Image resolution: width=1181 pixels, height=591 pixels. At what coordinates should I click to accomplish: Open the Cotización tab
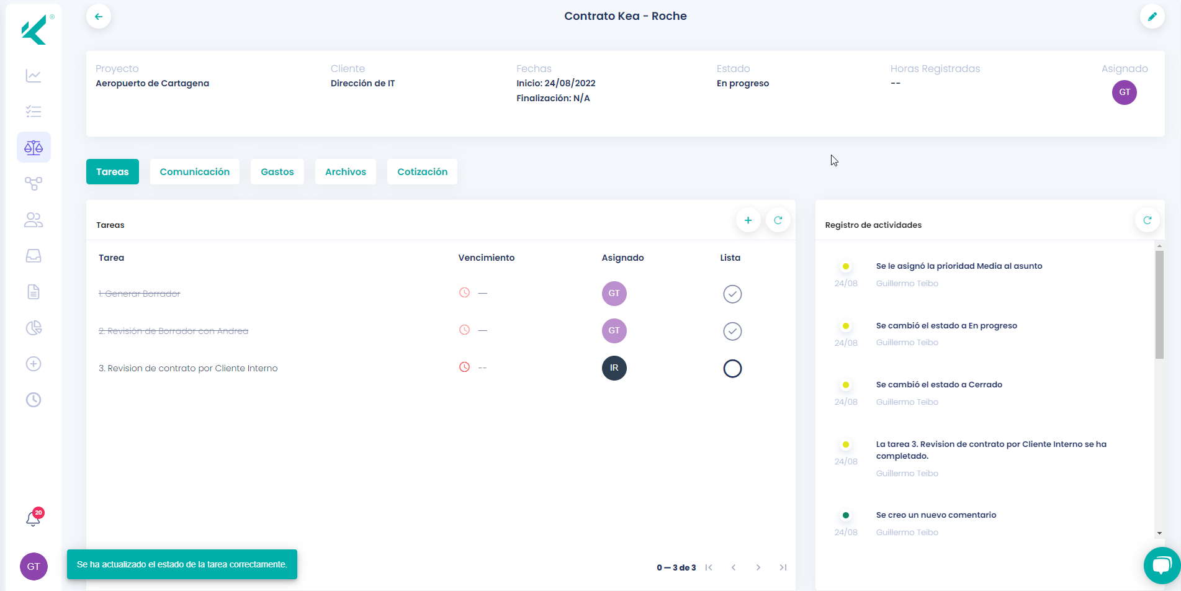pos(422,171)
